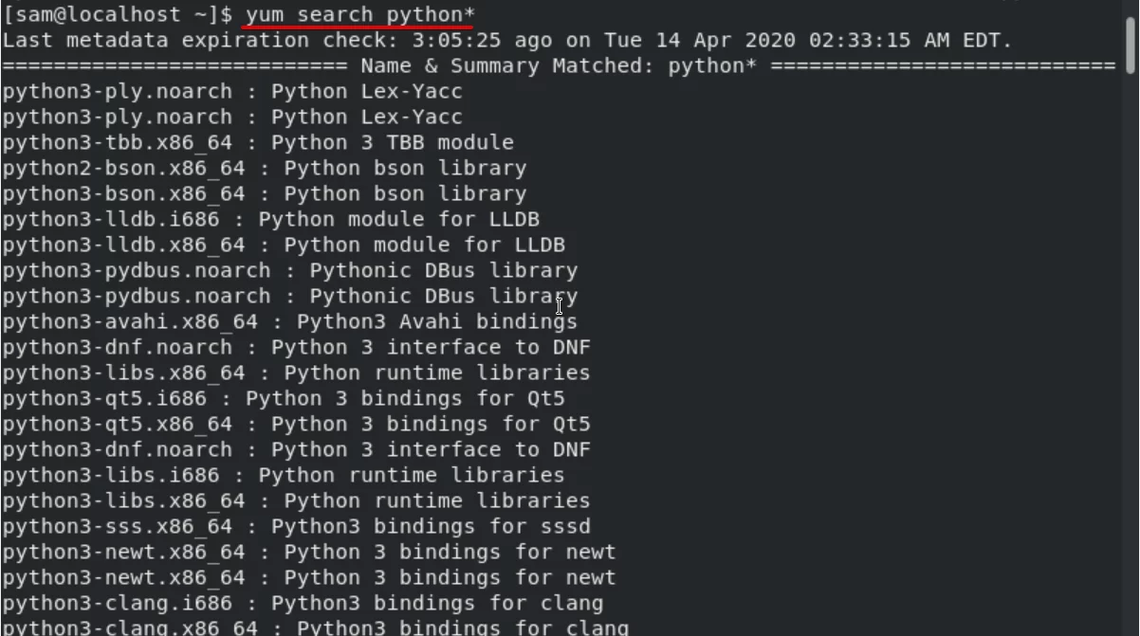Pick the python3-avahi.x86_64 entry
The height and width of the screenshot is (636, 1140).
tap(290, 322)
